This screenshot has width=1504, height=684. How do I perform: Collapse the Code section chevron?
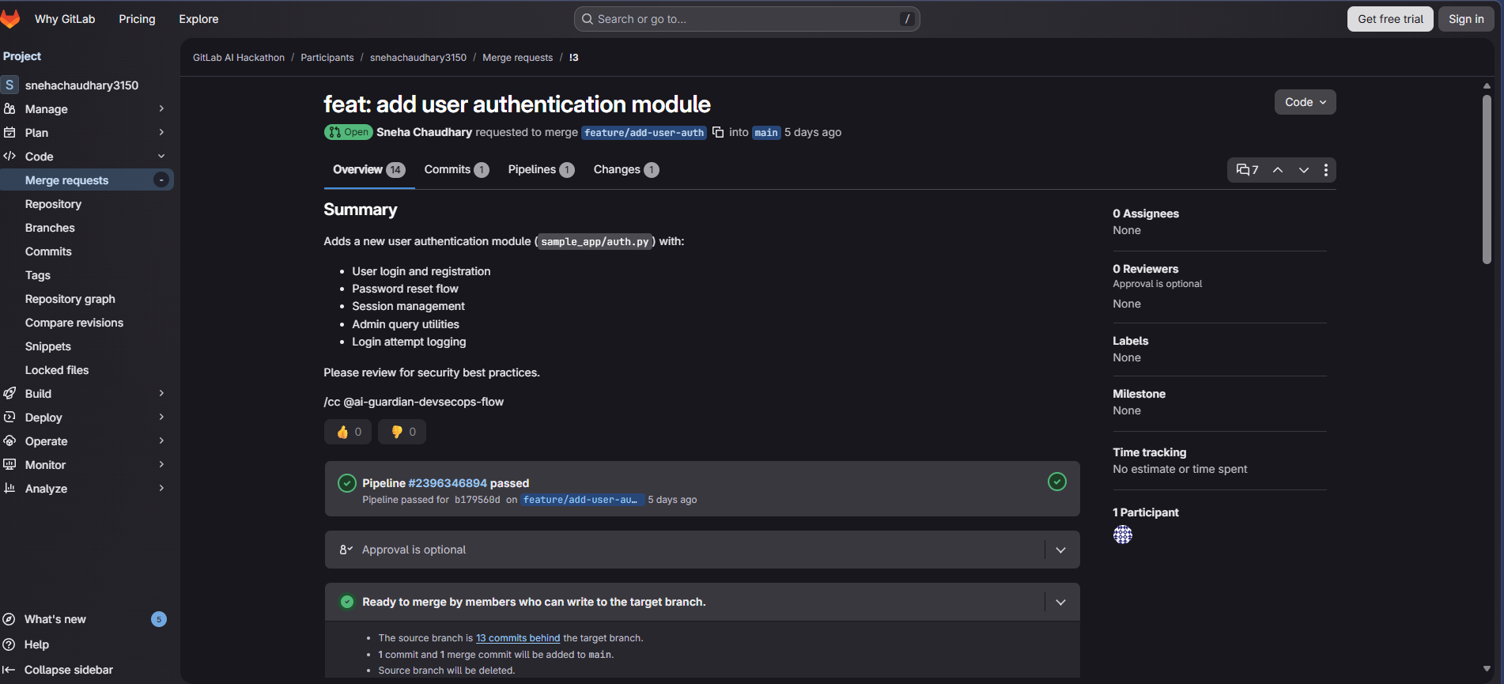tap(161, 156)
